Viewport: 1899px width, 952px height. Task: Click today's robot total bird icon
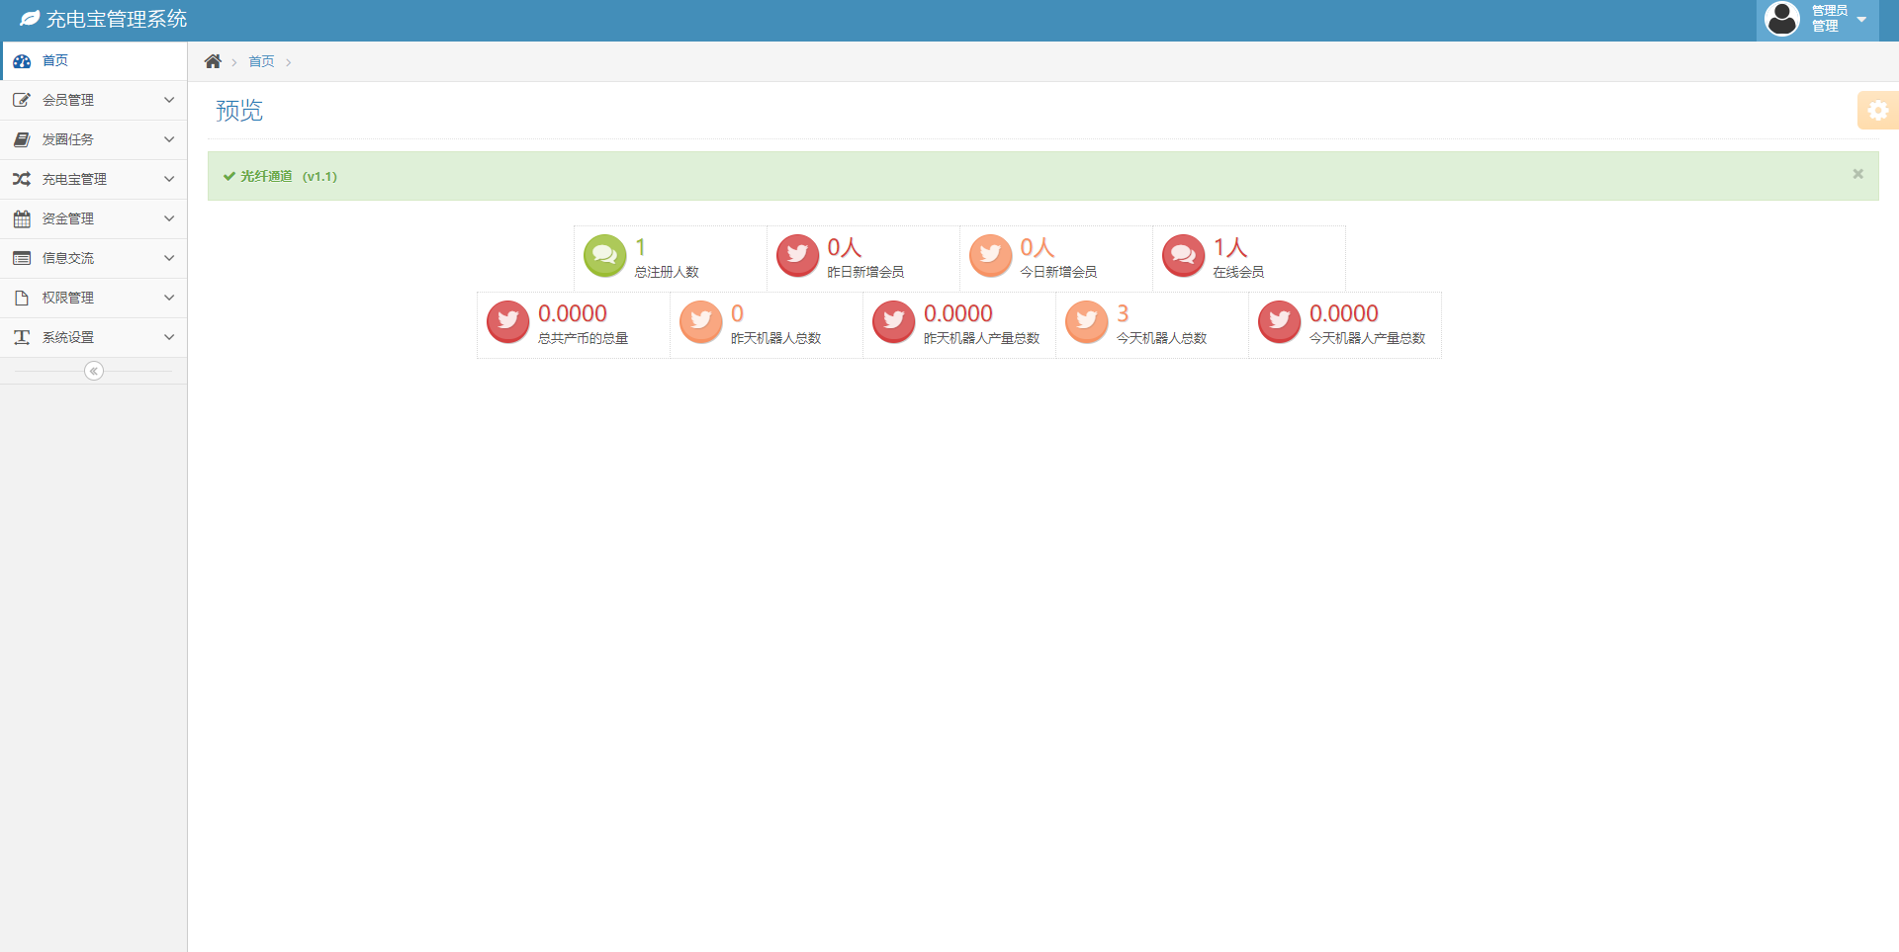pyautogui.click(x=1086, y=321)
